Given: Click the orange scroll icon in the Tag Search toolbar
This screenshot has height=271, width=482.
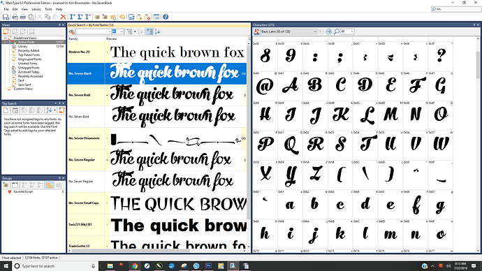Looking at the screenshot, I should tap(61, 110).
